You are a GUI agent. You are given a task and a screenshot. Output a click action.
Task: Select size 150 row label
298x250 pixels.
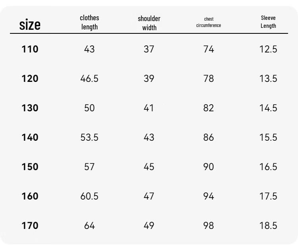click(x=30, y=167)
